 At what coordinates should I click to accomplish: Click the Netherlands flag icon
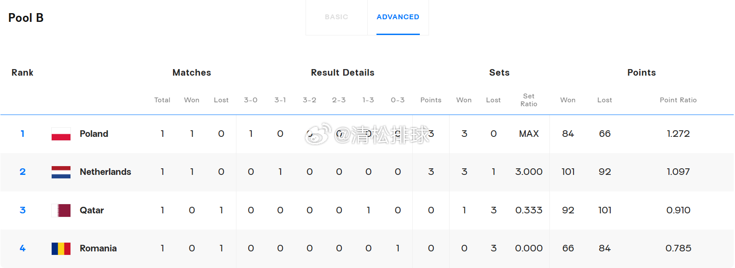coord(61,172)
